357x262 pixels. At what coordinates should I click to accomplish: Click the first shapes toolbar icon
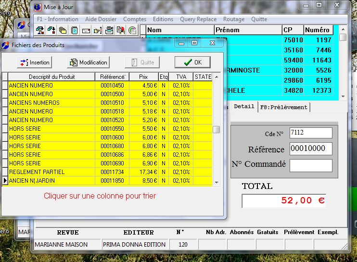pyautogui.click(x=40, y=30)
